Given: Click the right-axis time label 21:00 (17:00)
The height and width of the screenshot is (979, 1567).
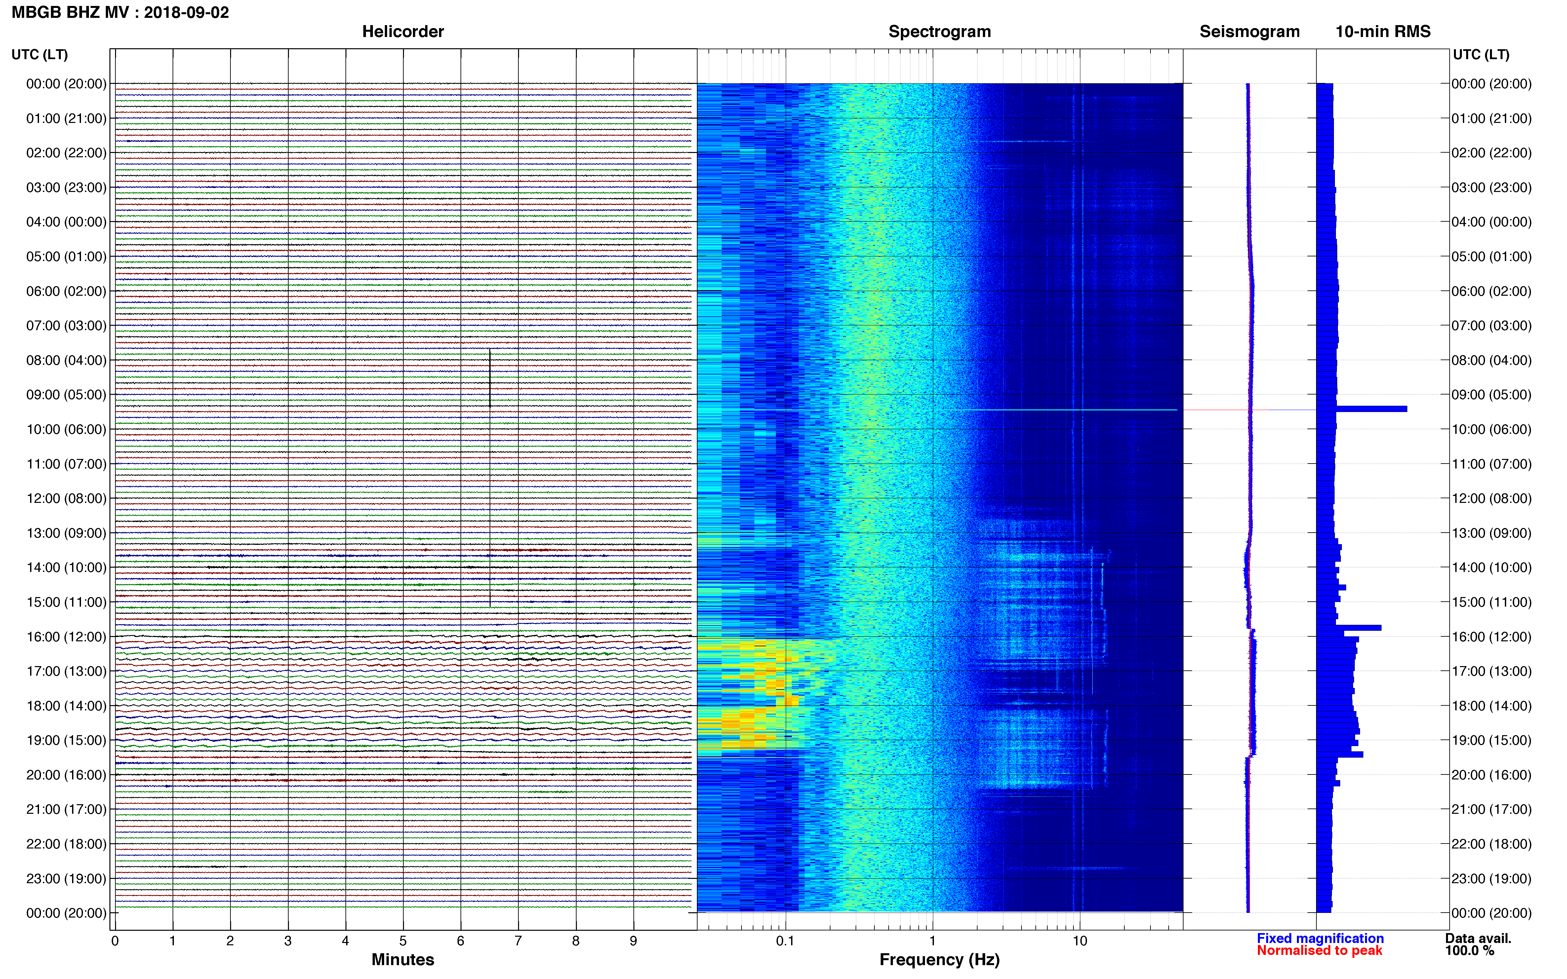Looking at the screenshot, I should tap(1491, 809).
